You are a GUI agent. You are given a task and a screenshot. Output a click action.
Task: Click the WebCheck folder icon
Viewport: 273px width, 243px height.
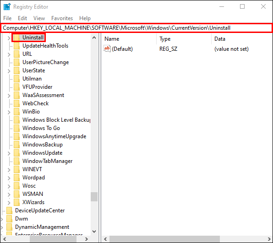(x=16, y=103)
